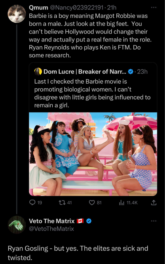Click Dom Lucre's small avatar
The width and height of the screenshot is (165, 264).
[38, 71]
